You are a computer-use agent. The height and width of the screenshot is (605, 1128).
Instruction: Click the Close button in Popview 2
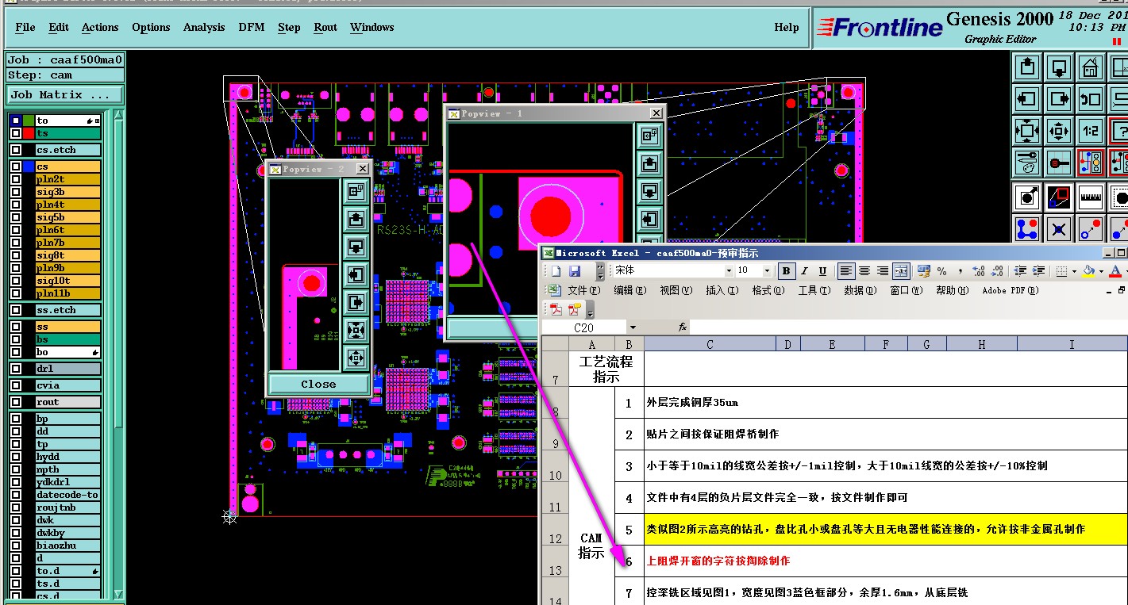[318, 384]
